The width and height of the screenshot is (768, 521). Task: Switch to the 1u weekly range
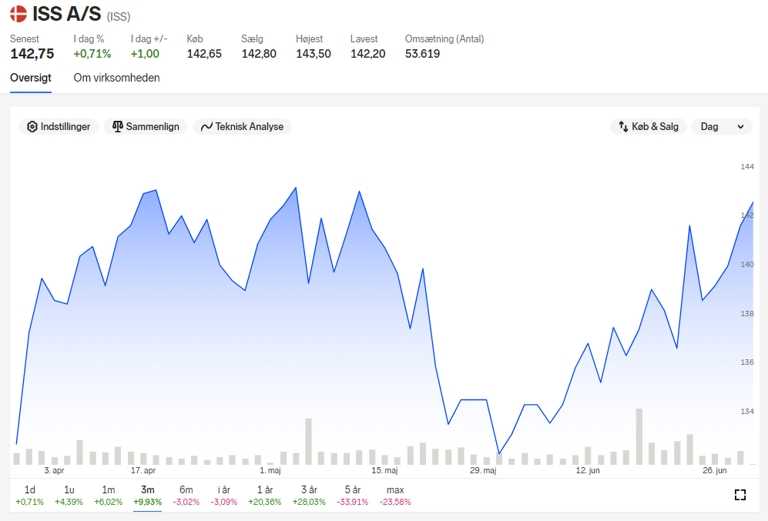tap(69, 495)
